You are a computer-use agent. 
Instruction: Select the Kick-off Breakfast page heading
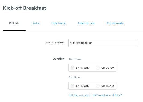pos(24,8)
